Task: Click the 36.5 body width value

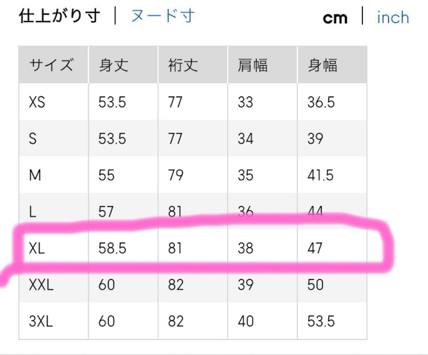Action: 321,102
